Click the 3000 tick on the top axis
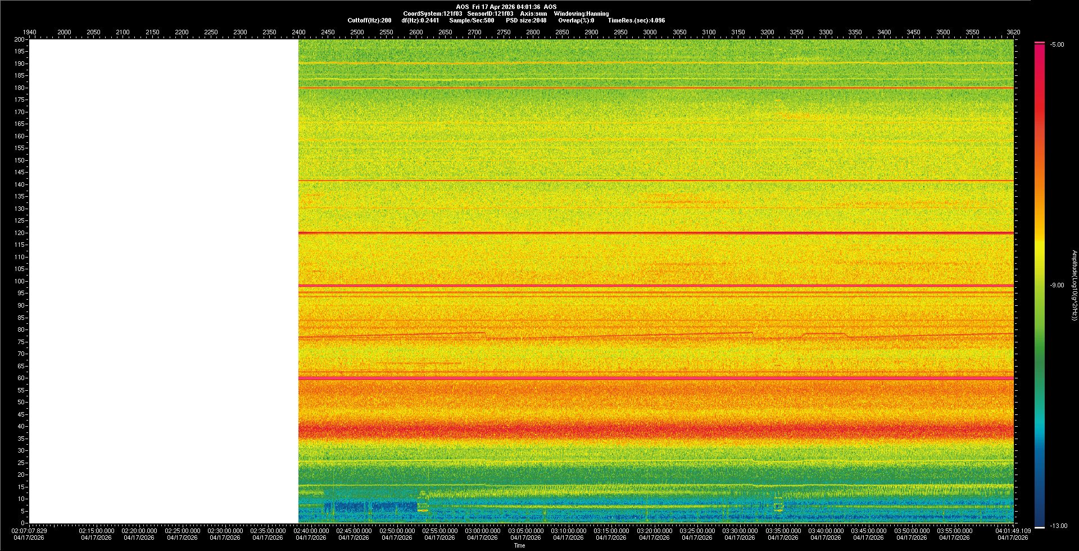The image size is (1079, 551). click(650, 32)
